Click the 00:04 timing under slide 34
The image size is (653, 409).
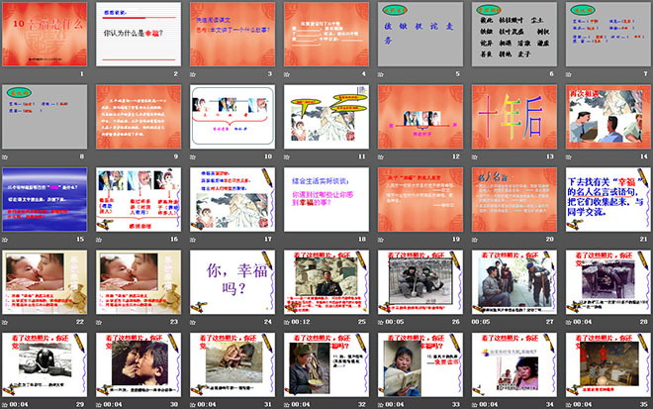coord(489,404)
